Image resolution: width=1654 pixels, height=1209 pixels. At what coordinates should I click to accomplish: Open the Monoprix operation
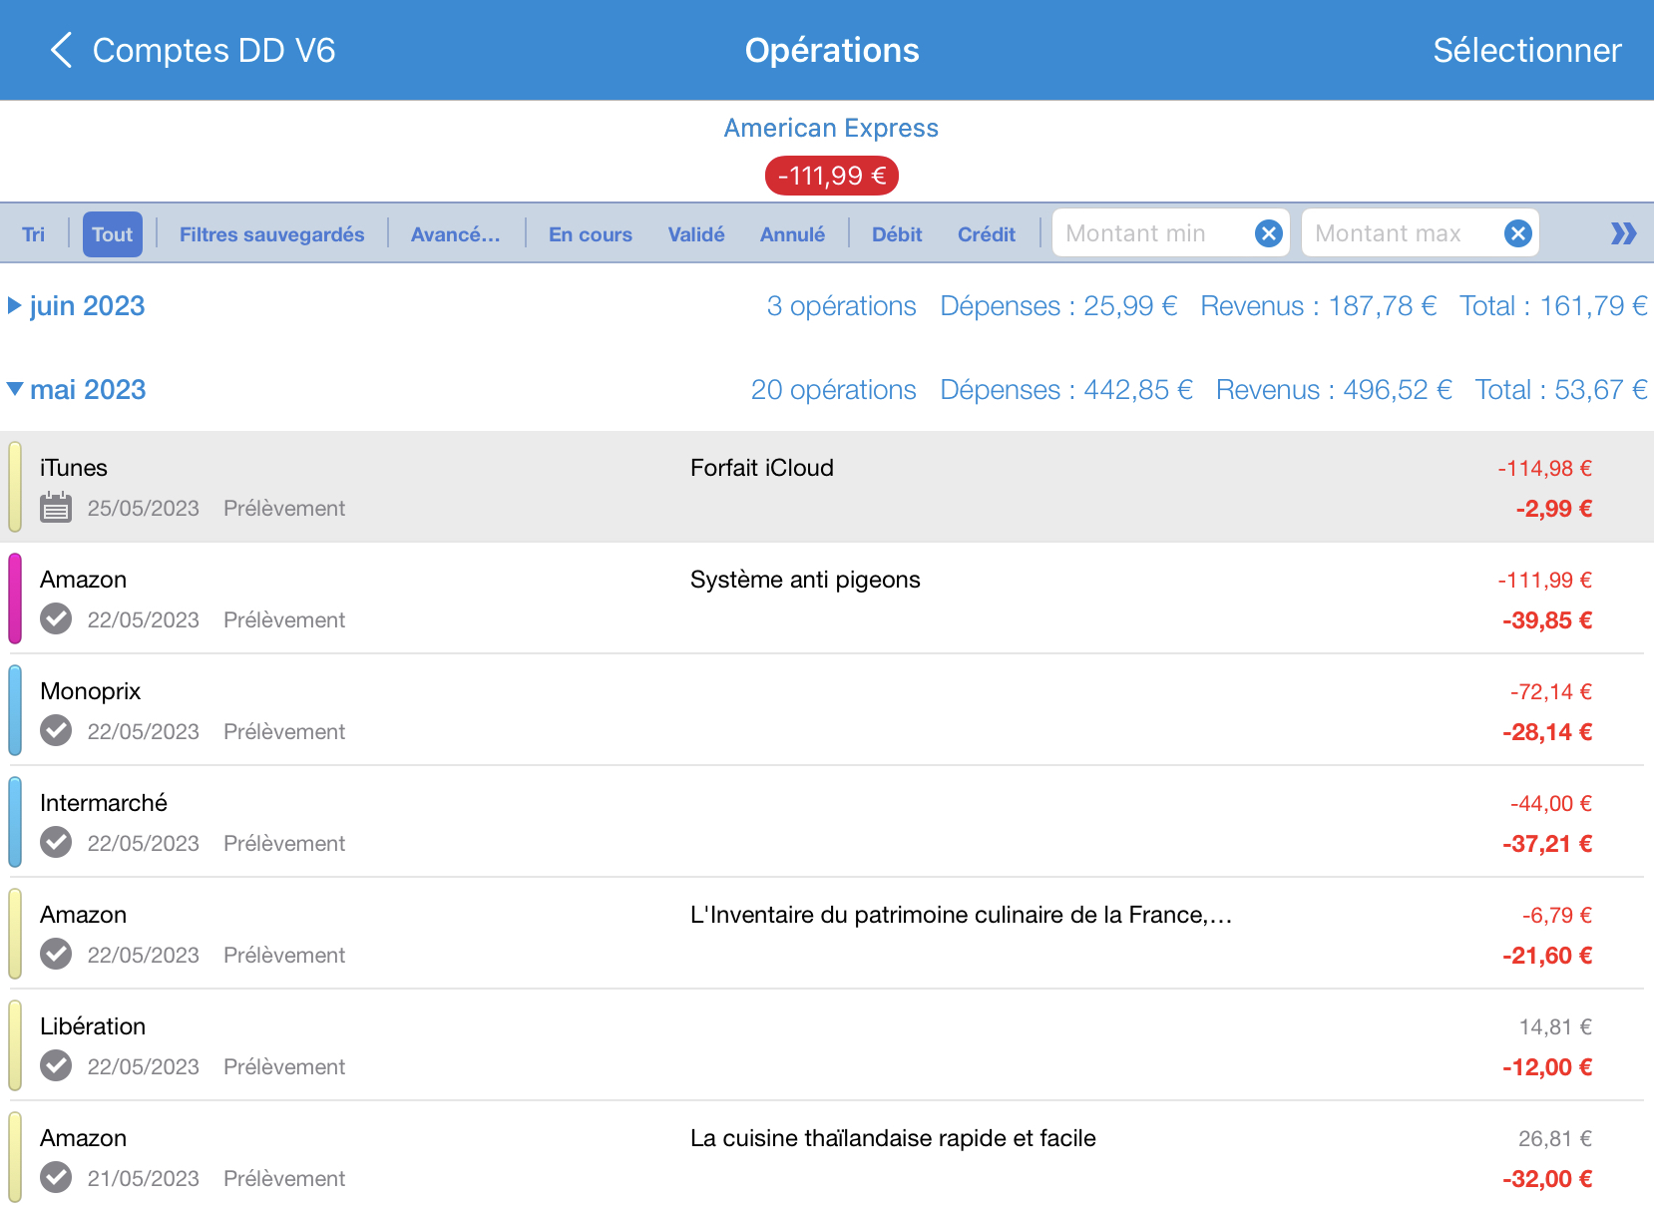pos(827,710)
